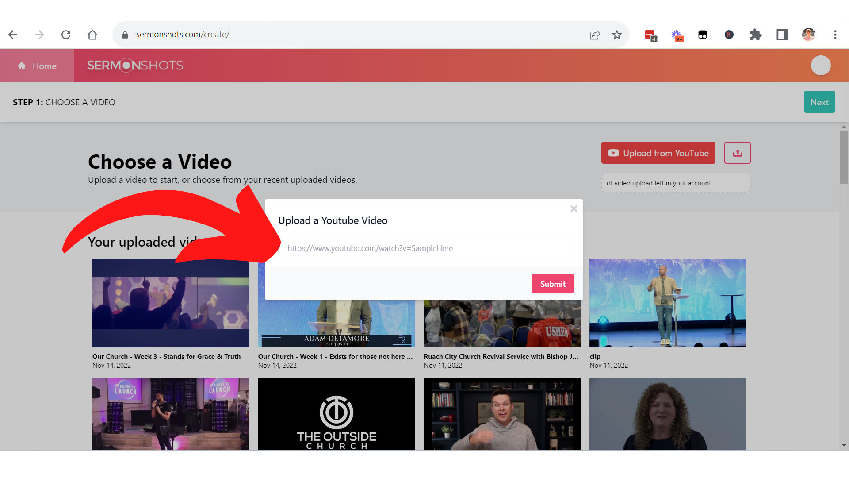Click the bookmark star in the address bar
The width and height of the screenshot is (849, 478).
click(617, 35)
